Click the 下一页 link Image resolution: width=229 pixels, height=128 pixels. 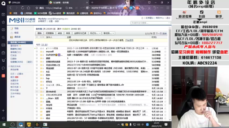(159, 34)
